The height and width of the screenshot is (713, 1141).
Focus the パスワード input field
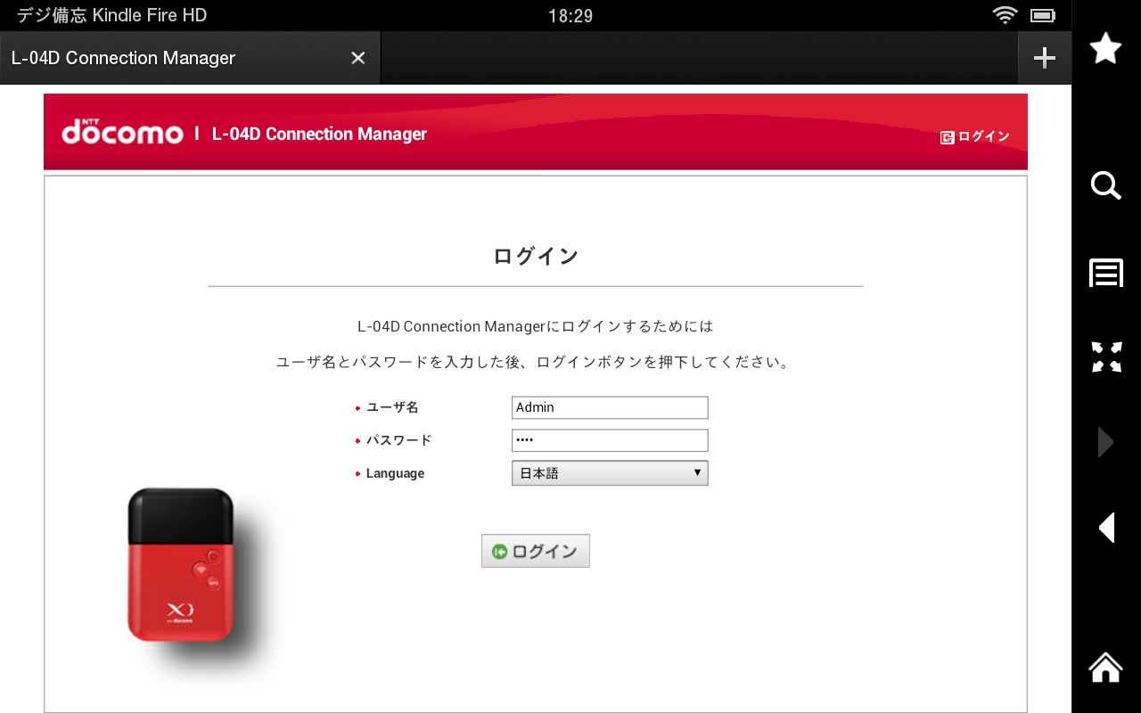pos(610,440)
